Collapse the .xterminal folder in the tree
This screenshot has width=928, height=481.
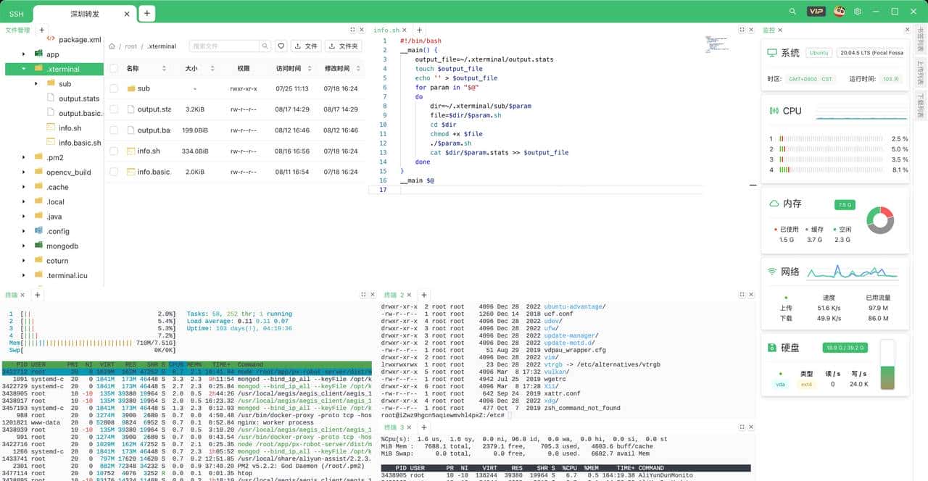(24, 69)
